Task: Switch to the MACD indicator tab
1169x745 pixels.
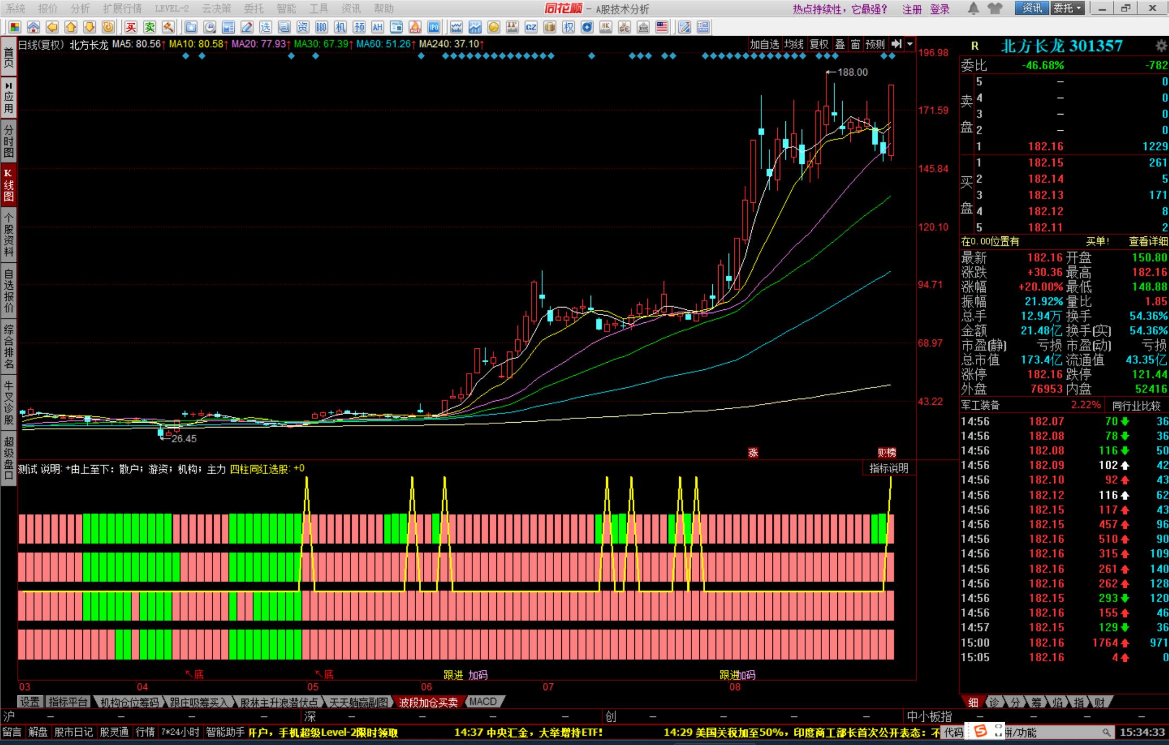Action: click(x=483, y=702)
